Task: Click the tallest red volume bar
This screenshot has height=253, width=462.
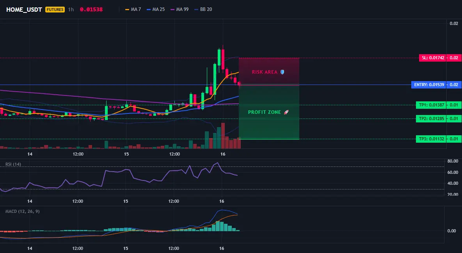Action: tap(223, 136)
